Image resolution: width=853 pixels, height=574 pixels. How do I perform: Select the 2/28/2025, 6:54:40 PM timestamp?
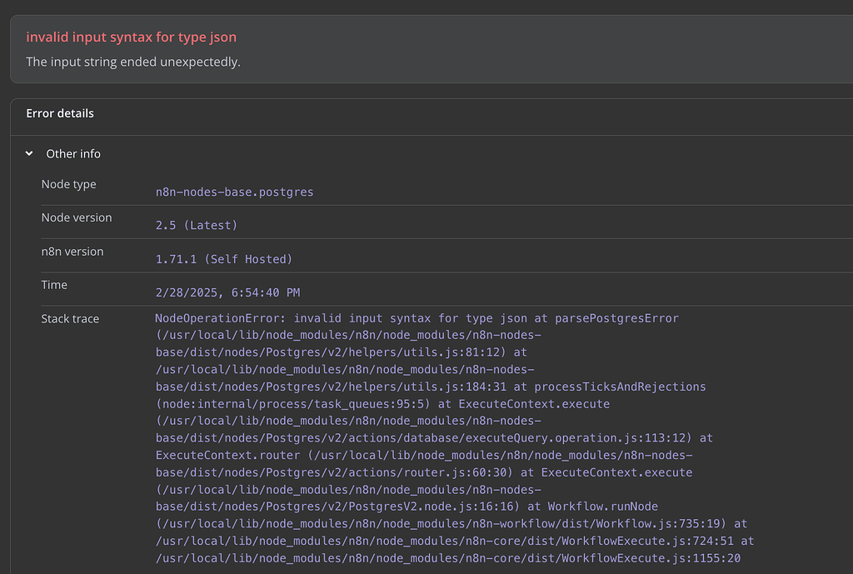pos(227,292)
